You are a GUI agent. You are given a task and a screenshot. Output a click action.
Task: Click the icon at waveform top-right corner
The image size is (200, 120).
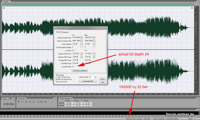coord(192,8)
